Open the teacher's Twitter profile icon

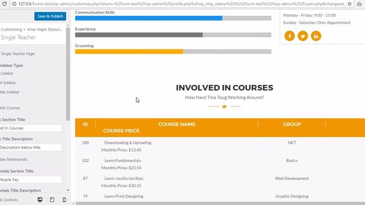[303, 36]
